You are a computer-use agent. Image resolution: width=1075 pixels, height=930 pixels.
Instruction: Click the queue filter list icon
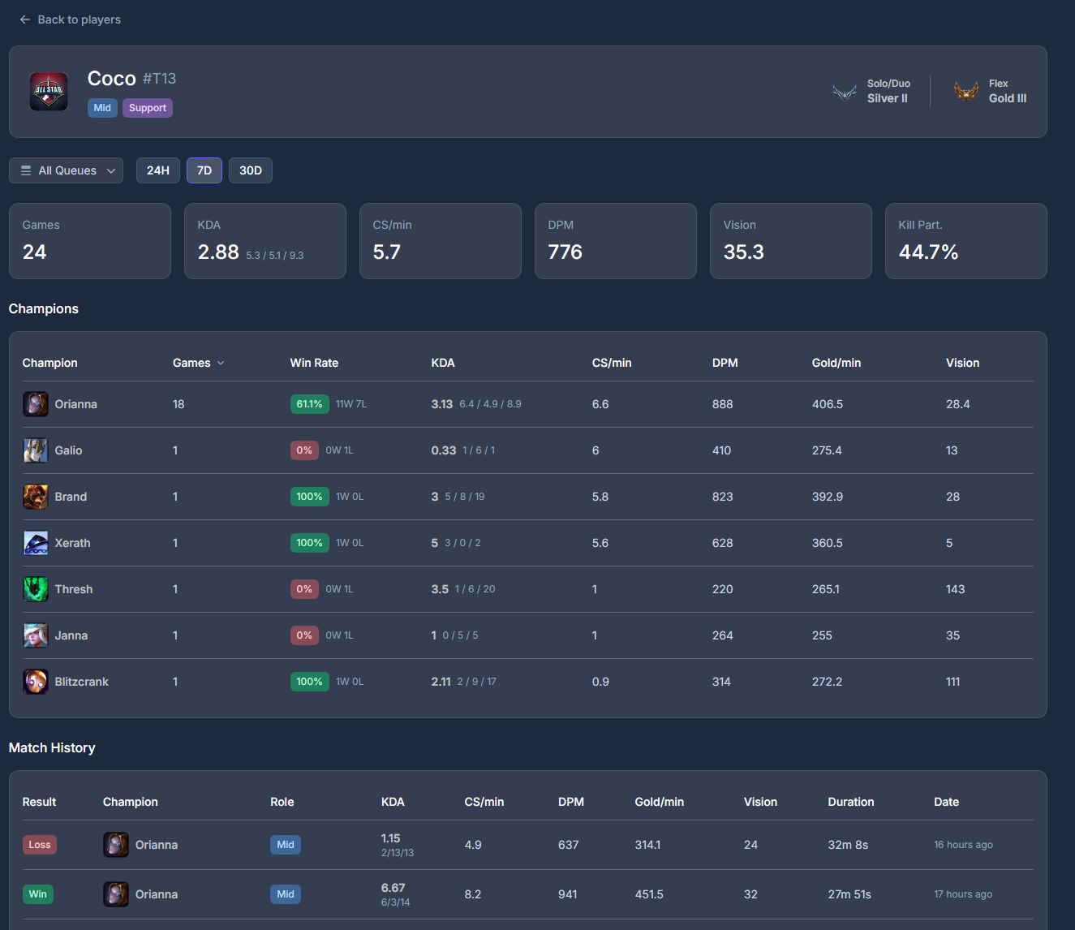click(x=26, y=170)
